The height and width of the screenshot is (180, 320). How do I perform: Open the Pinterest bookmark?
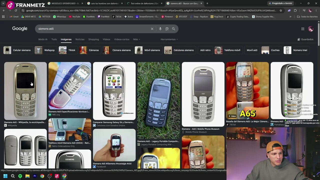coord(167,17)
